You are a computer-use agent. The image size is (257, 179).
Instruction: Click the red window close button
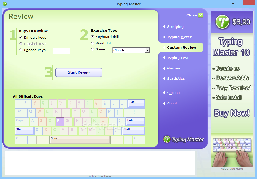(x=249, y=3)
